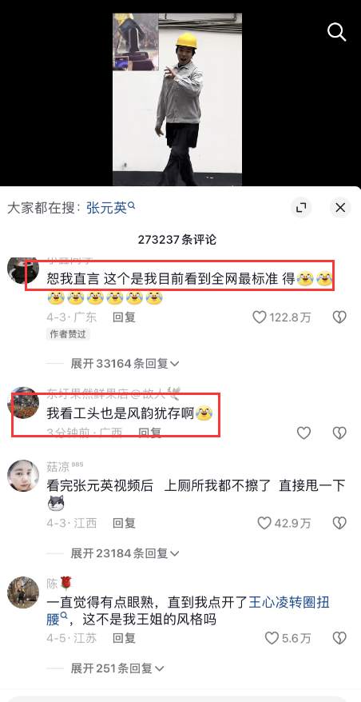Expand 23184 replies

[x=125, y=554]
